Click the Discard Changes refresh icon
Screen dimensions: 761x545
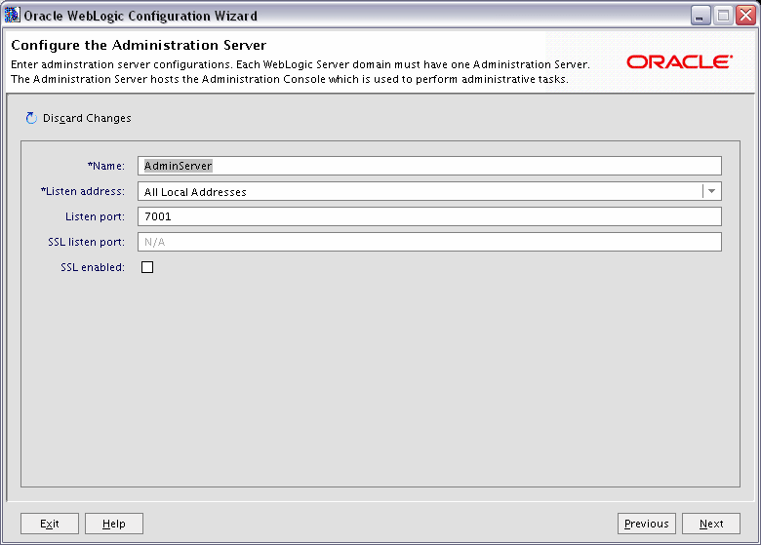31,118
